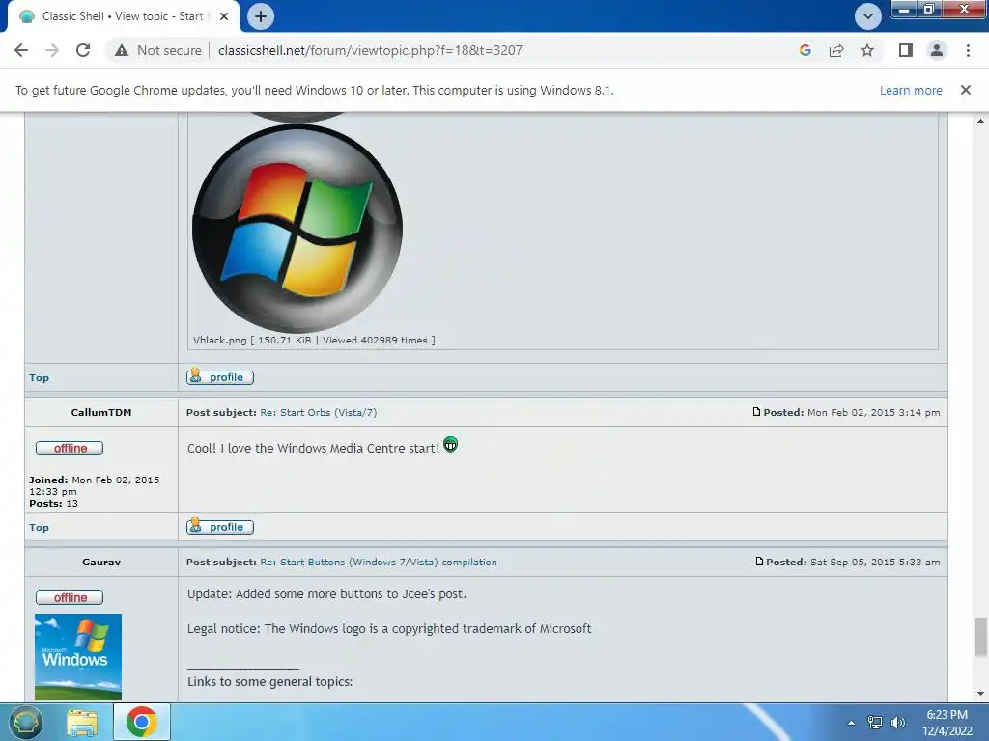Open the tab search dropdown arrow
989x741 pixels.
(868, 16)
